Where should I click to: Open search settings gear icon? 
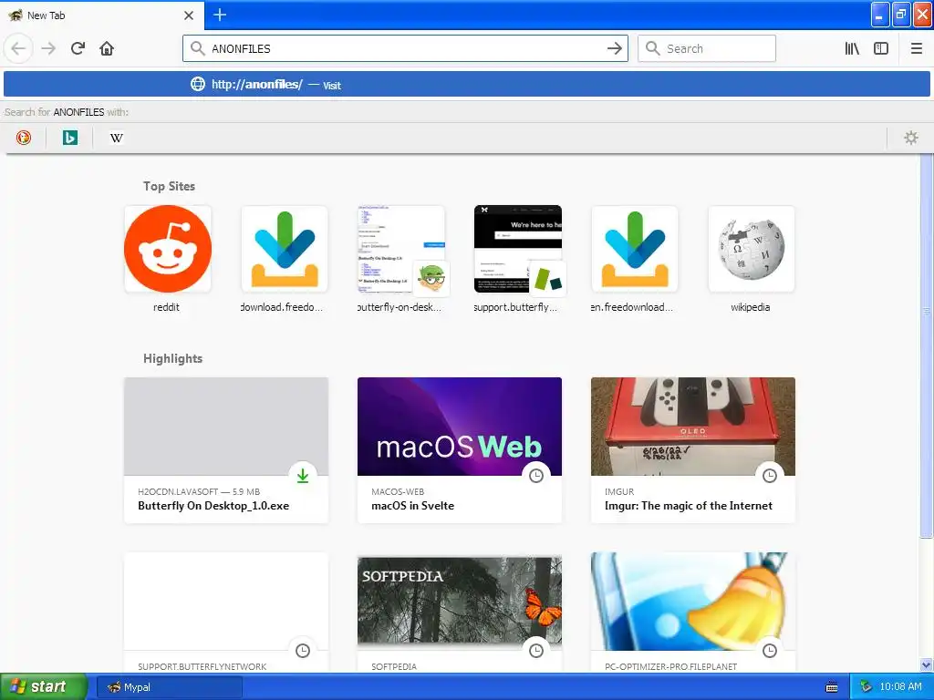tap(911, 138)
